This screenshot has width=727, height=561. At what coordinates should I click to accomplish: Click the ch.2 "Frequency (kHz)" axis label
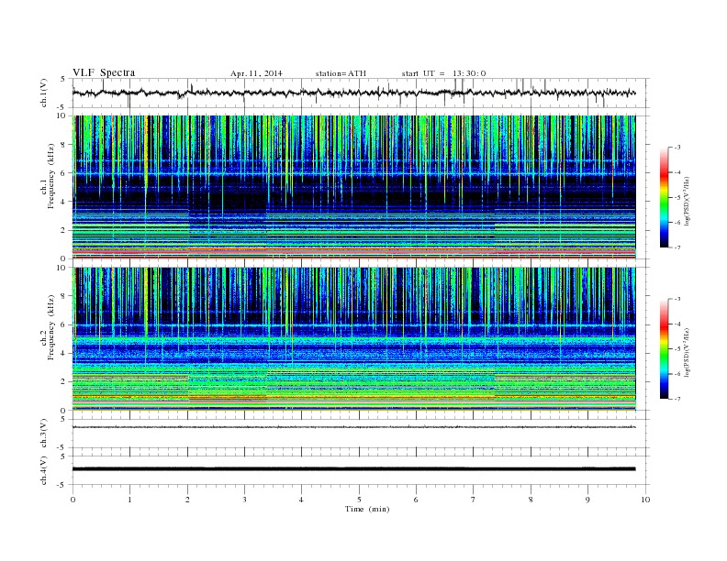(51, 327)
